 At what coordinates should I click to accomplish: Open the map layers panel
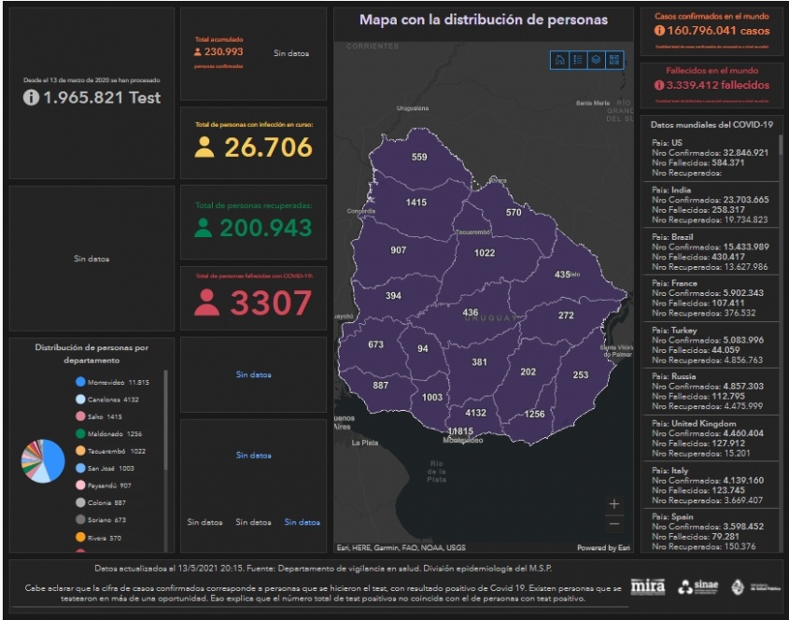(x=596, y=60)
